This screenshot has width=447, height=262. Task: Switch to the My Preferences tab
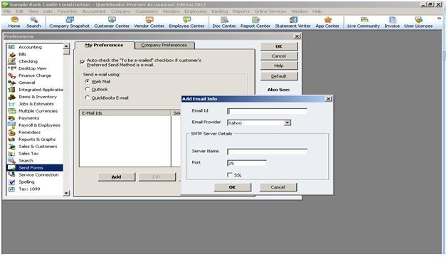(104, 45)
